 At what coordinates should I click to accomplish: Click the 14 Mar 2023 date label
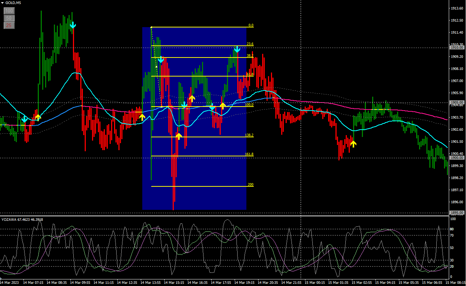(x=9, y=283)
